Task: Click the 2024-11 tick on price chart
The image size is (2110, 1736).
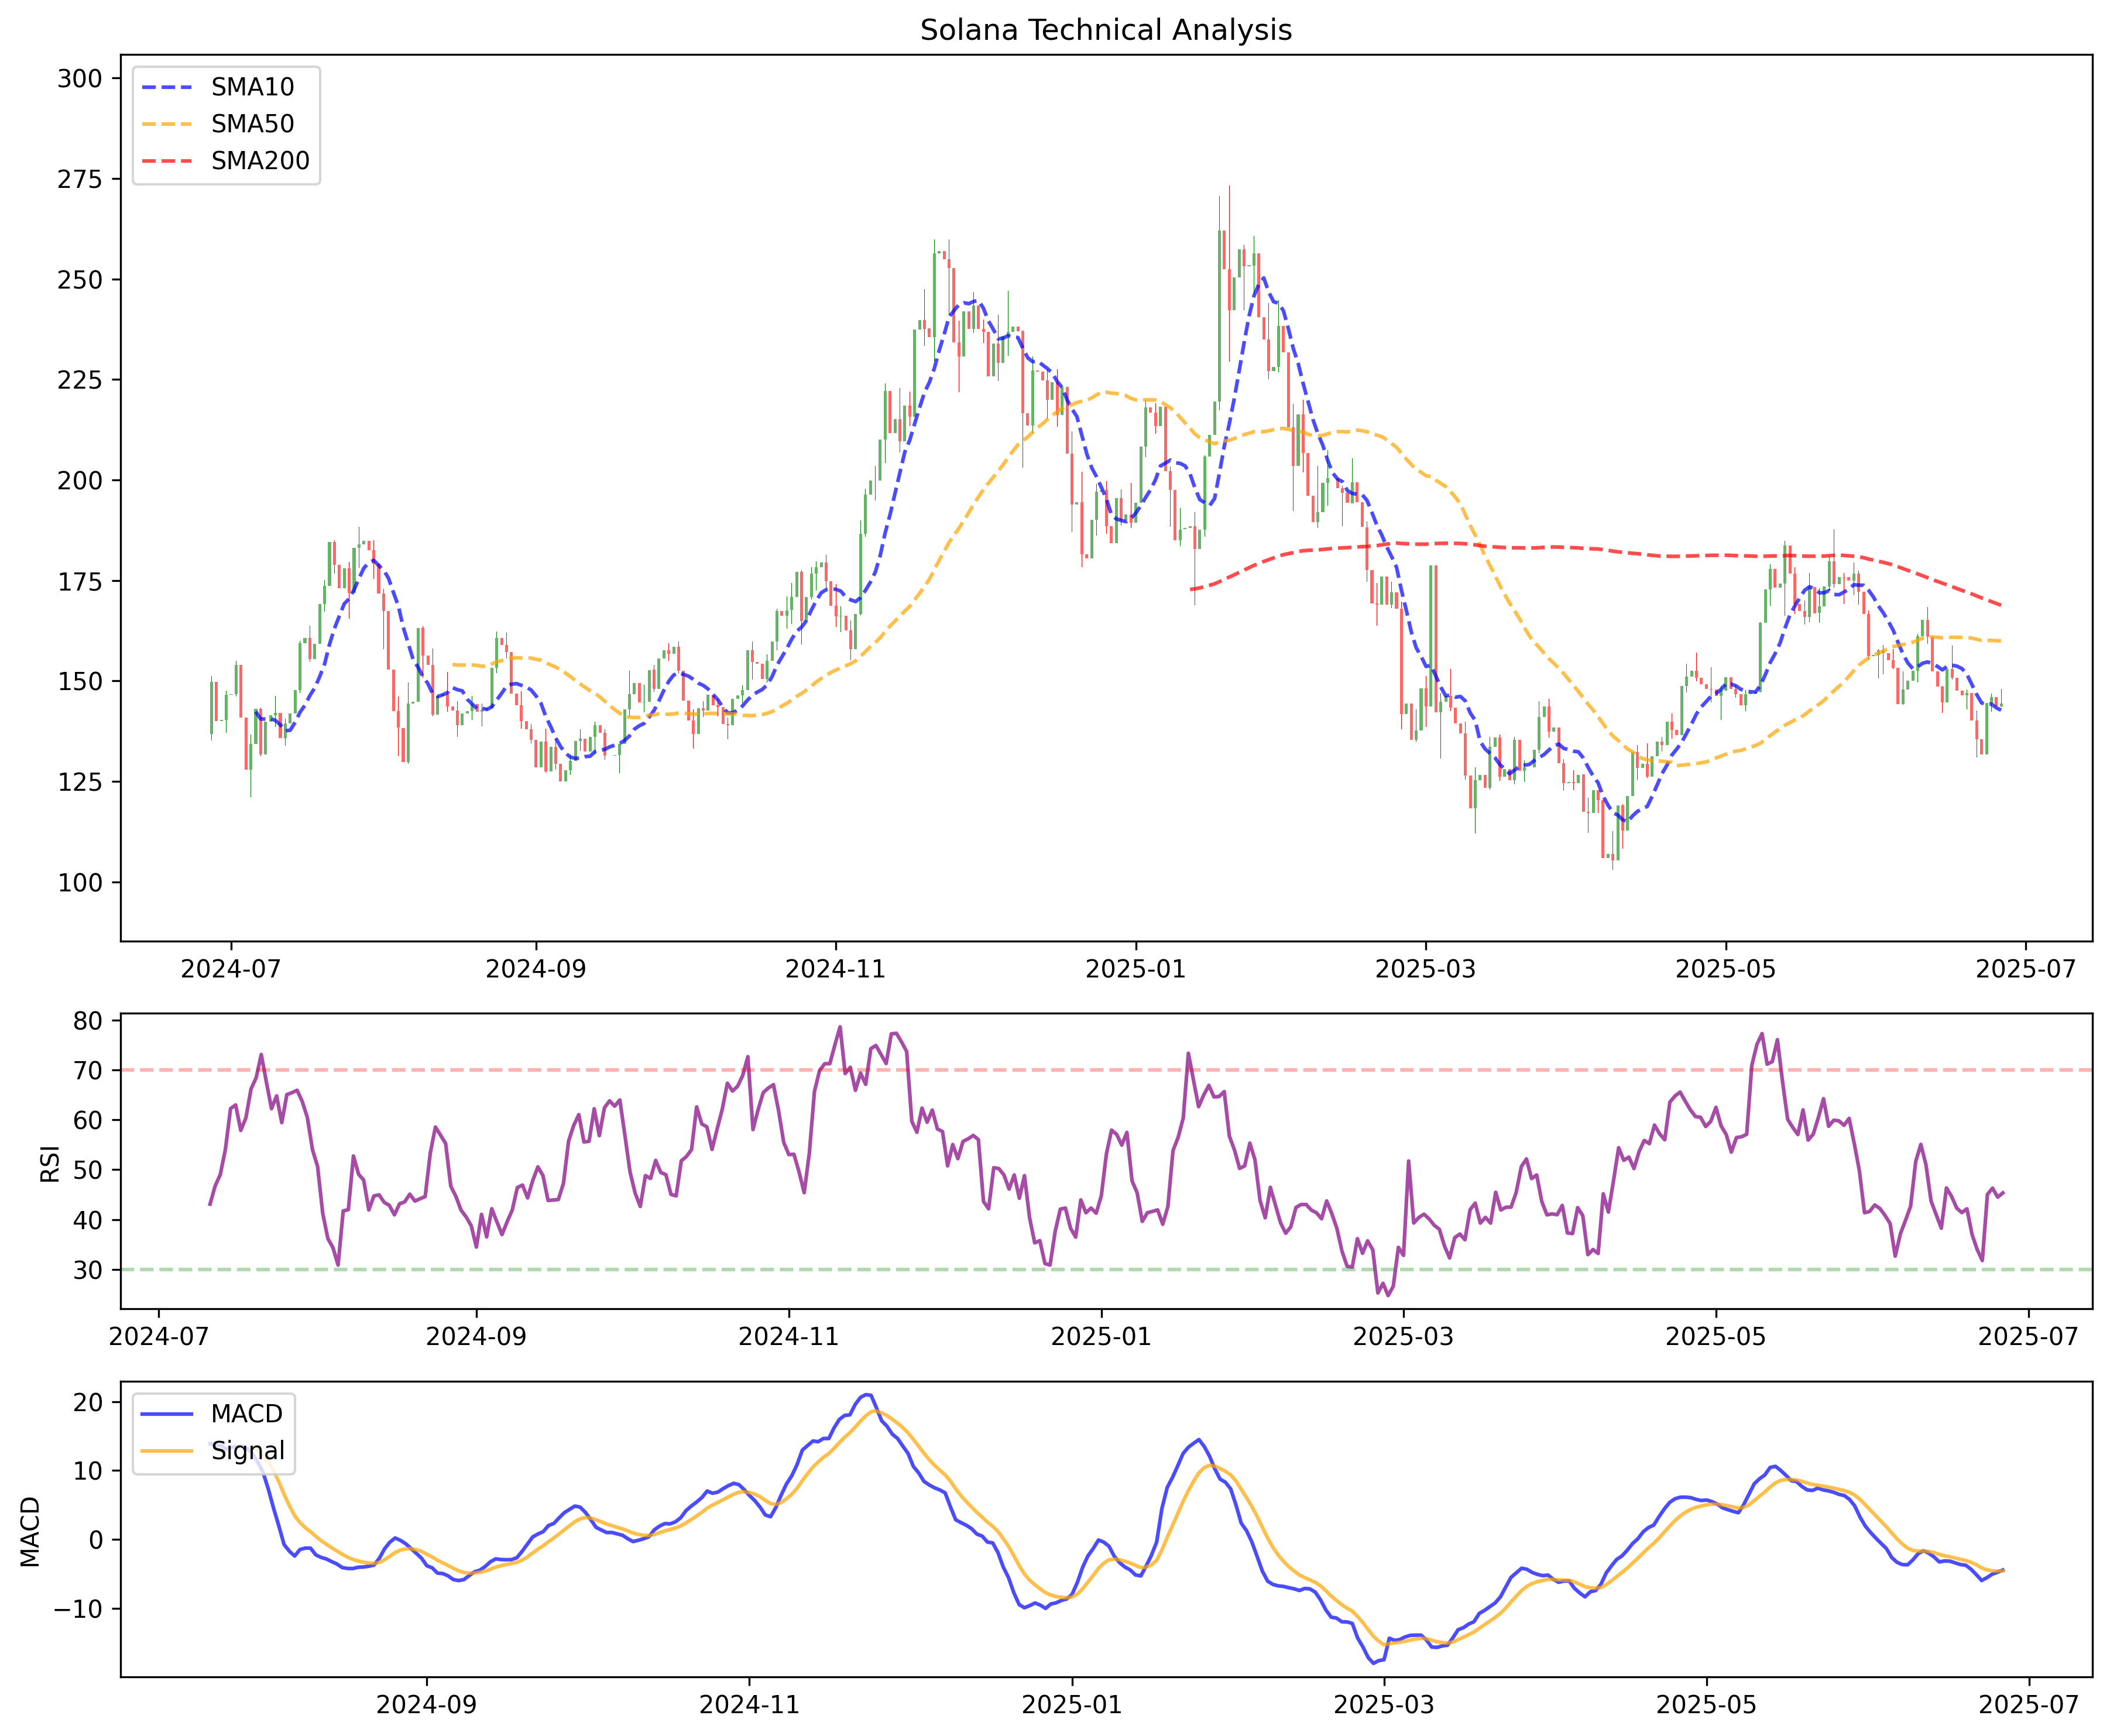Action: (x=835, y=969)
